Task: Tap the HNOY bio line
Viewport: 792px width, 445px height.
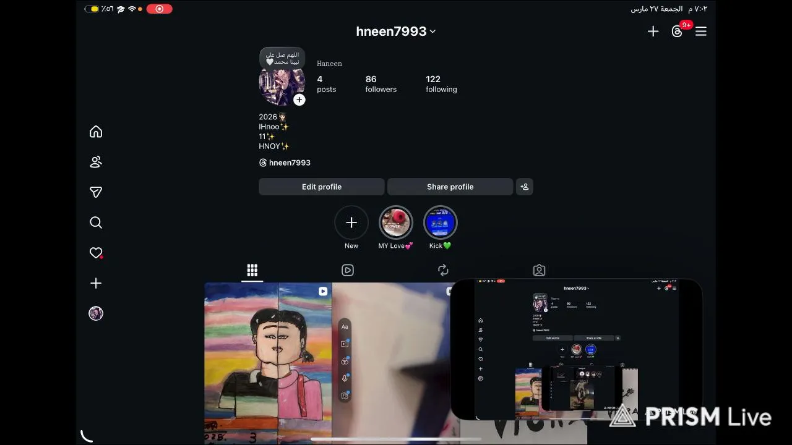Action: pos(274,146)
